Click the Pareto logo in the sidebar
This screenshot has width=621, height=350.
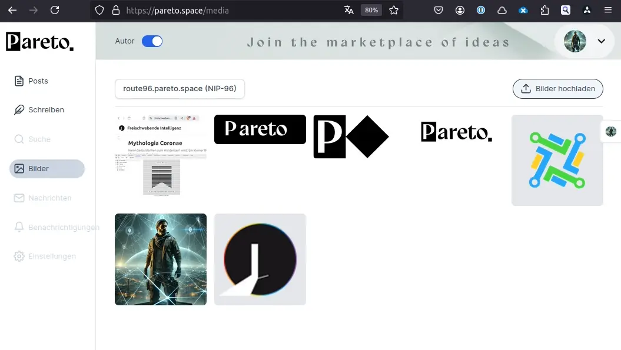coord(39,42)
